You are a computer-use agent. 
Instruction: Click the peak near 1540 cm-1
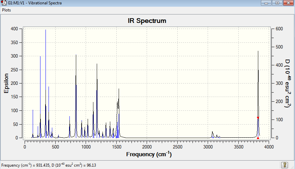(119, 113)
